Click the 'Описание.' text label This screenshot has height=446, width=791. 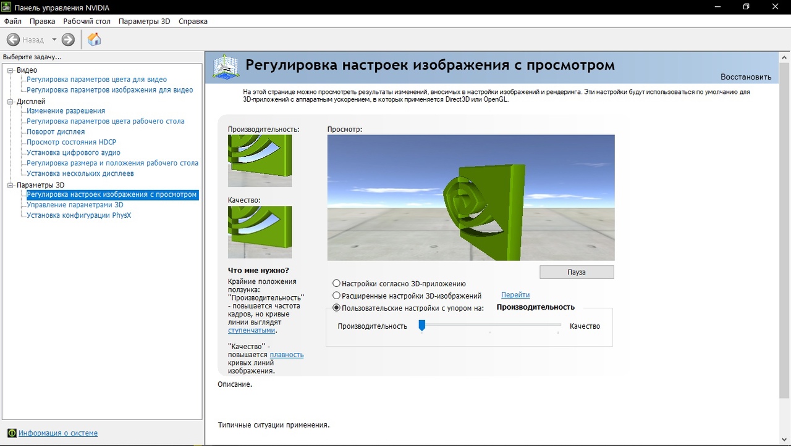235,384
